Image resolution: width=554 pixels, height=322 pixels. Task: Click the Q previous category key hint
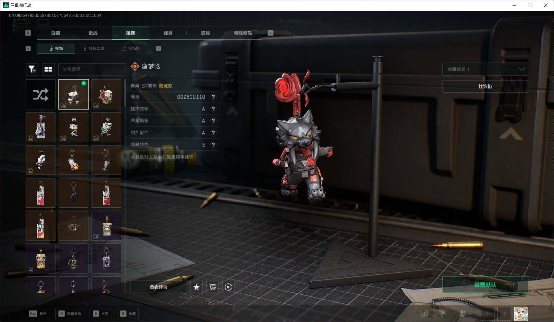tap(28, 33)
